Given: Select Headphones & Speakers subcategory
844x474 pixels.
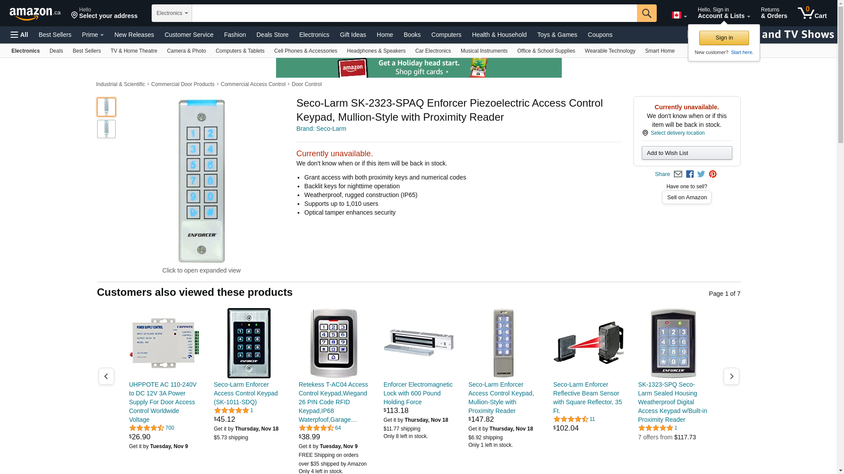Looking at the screenshot, I should (376, 51).
